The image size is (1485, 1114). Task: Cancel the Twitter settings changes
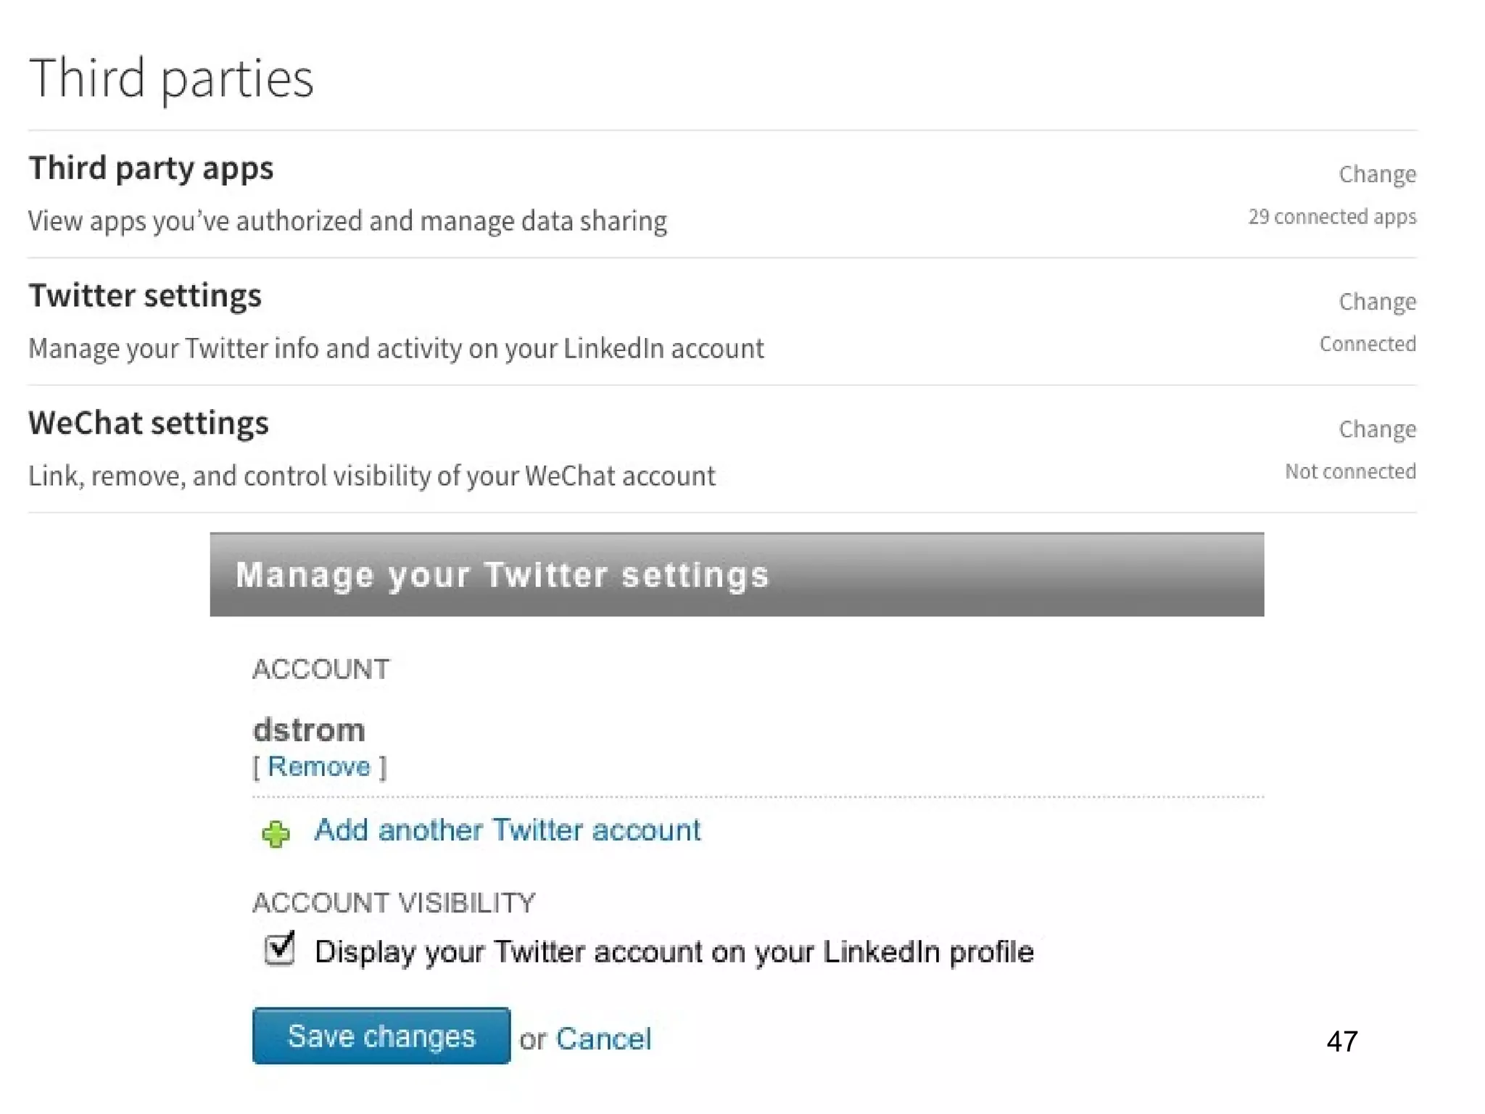tap(603, 1039)
